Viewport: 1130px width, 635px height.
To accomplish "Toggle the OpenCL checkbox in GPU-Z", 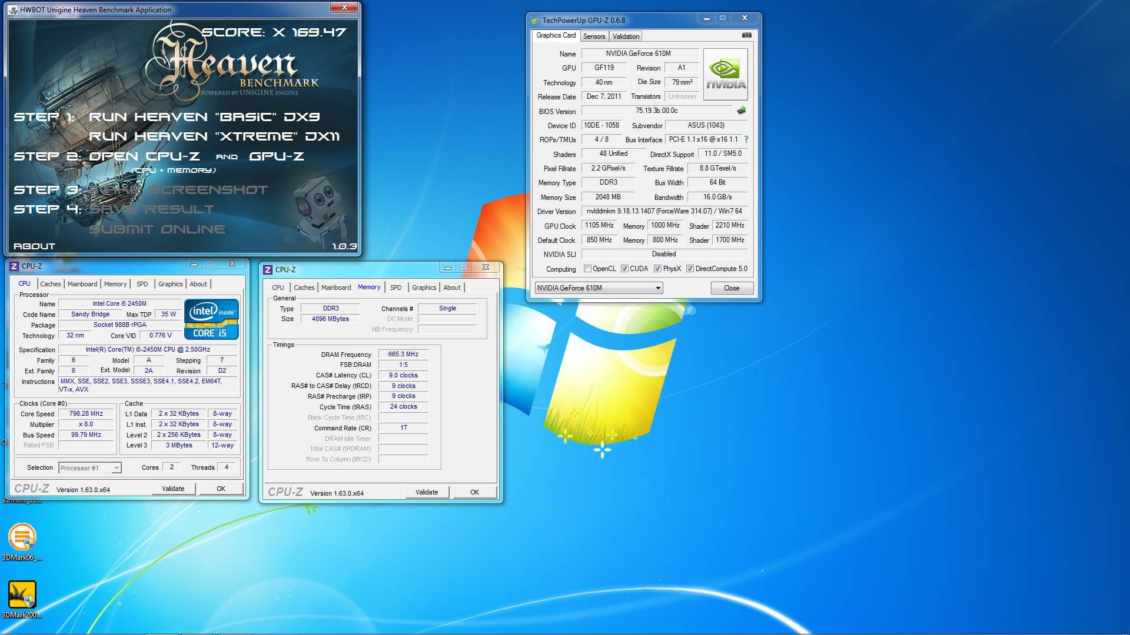I will tap(587, 269).
